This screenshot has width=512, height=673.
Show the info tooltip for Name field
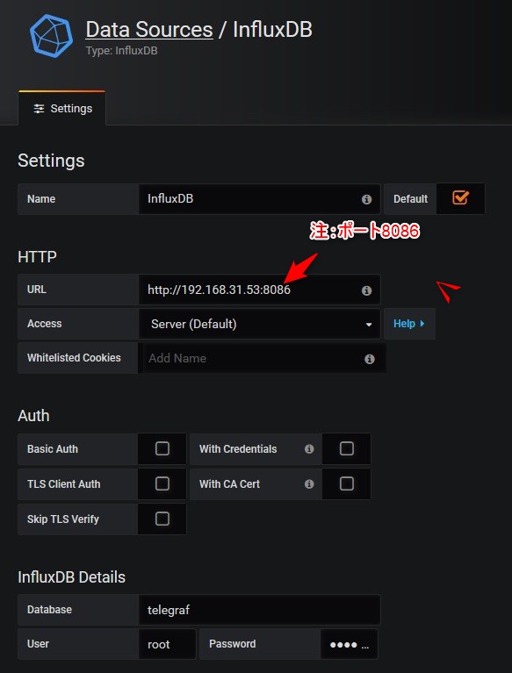coord(366,199)
